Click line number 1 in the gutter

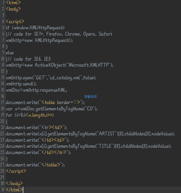pos(3,3)
